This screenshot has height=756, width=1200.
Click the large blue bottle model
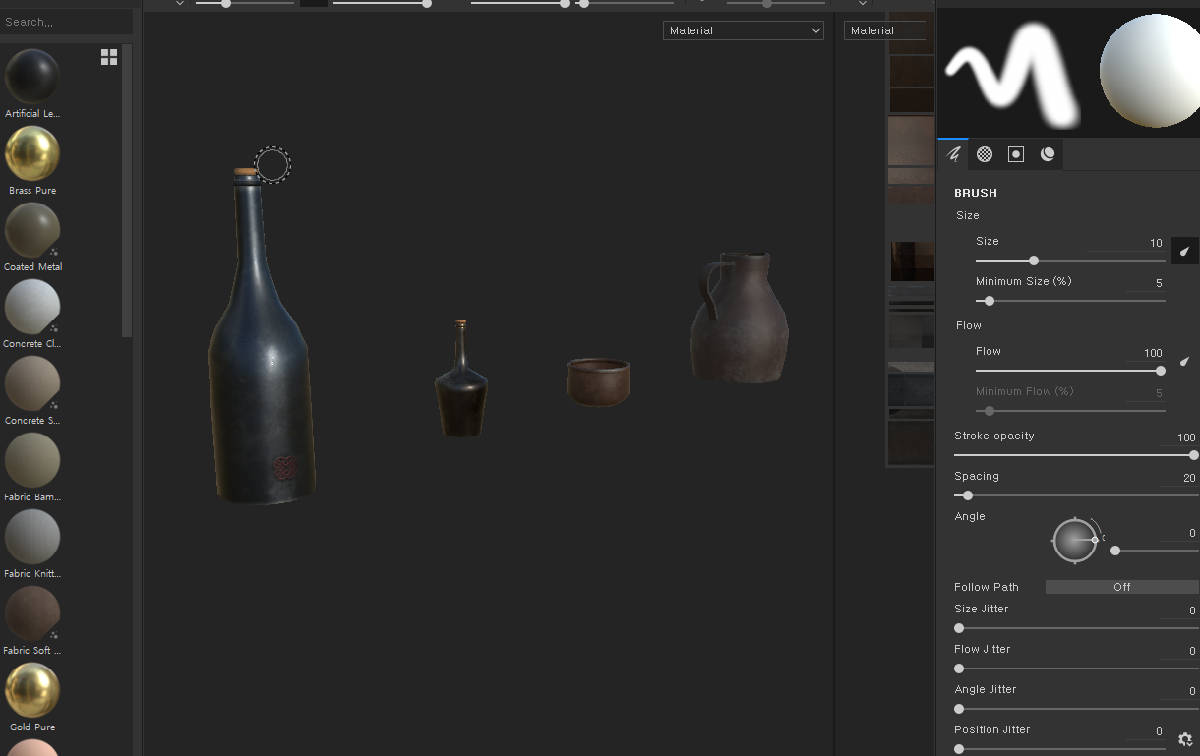[261, 339]
